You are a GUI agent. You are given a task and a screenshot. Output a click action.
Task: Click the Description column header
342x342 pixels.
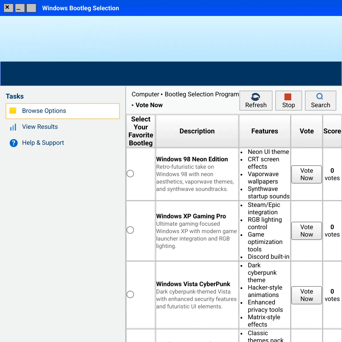tap(197, 131)
